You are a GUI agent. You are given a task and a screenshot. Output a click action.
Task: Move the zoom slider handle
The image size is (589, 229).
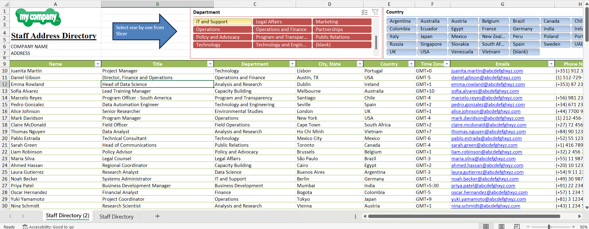click(549, 227)
